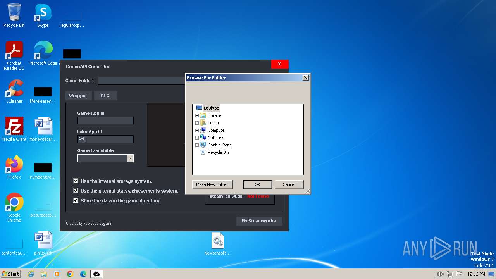Toggle Store the data in game directory

[x=76, y=200]
